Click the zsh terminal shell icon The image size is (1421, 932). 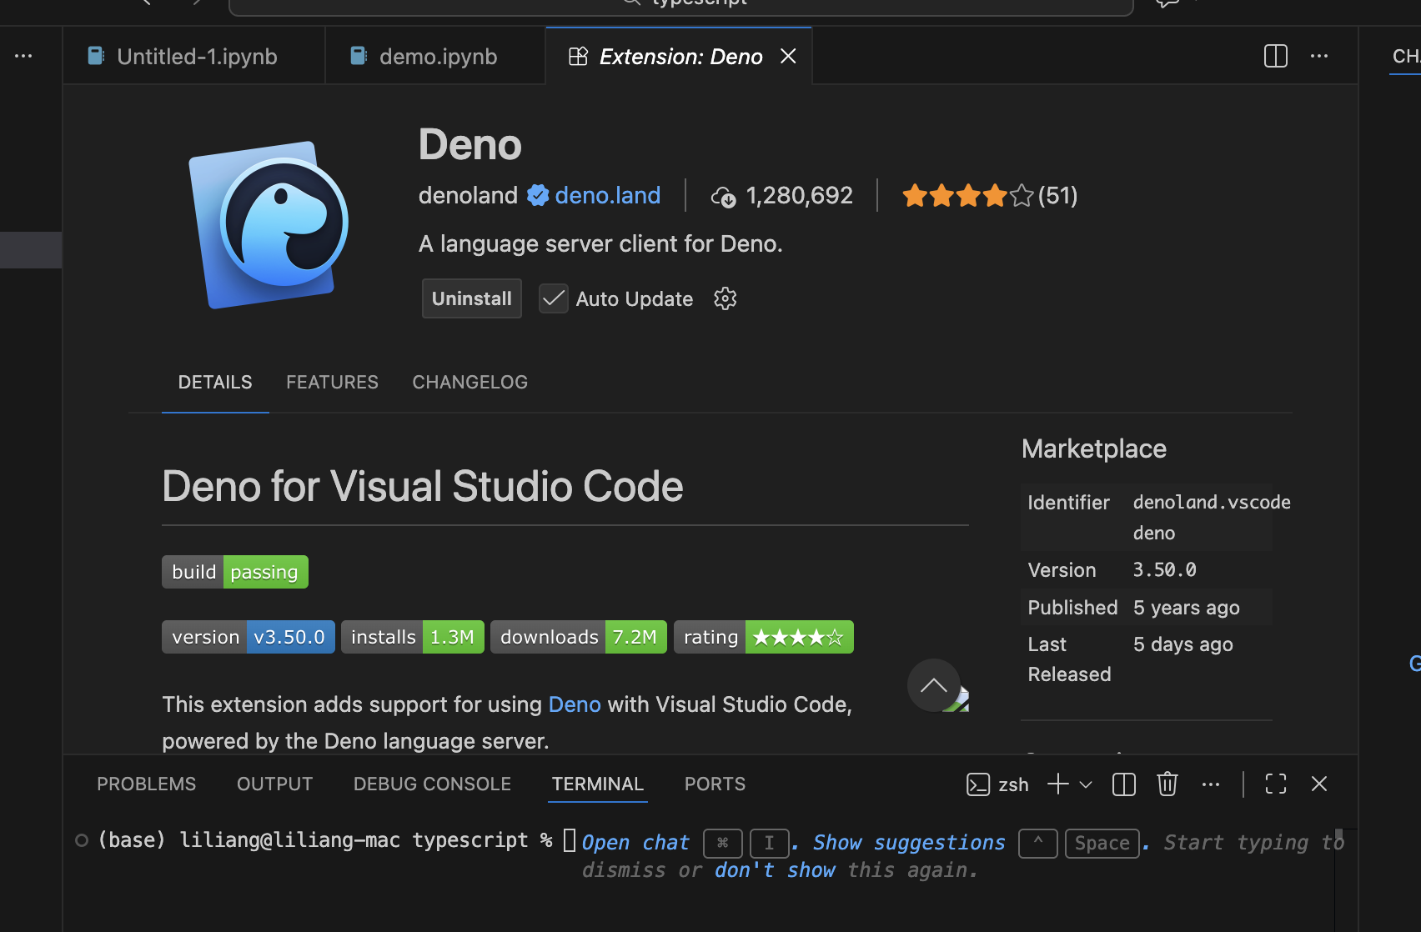[978, 784]
